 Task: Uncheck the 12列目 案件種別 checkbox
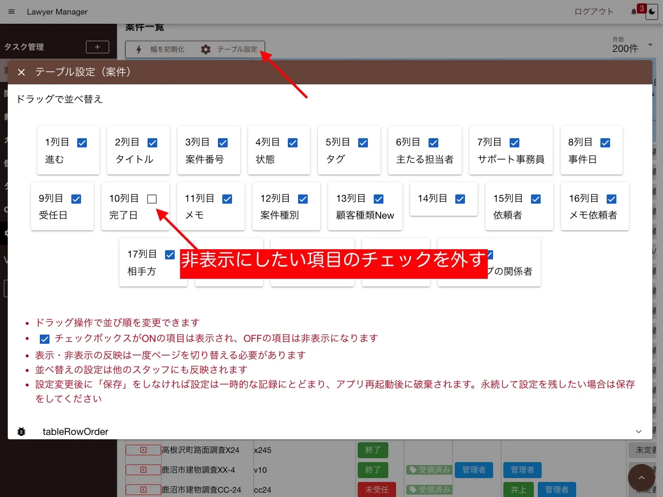(x=303, y=199)
